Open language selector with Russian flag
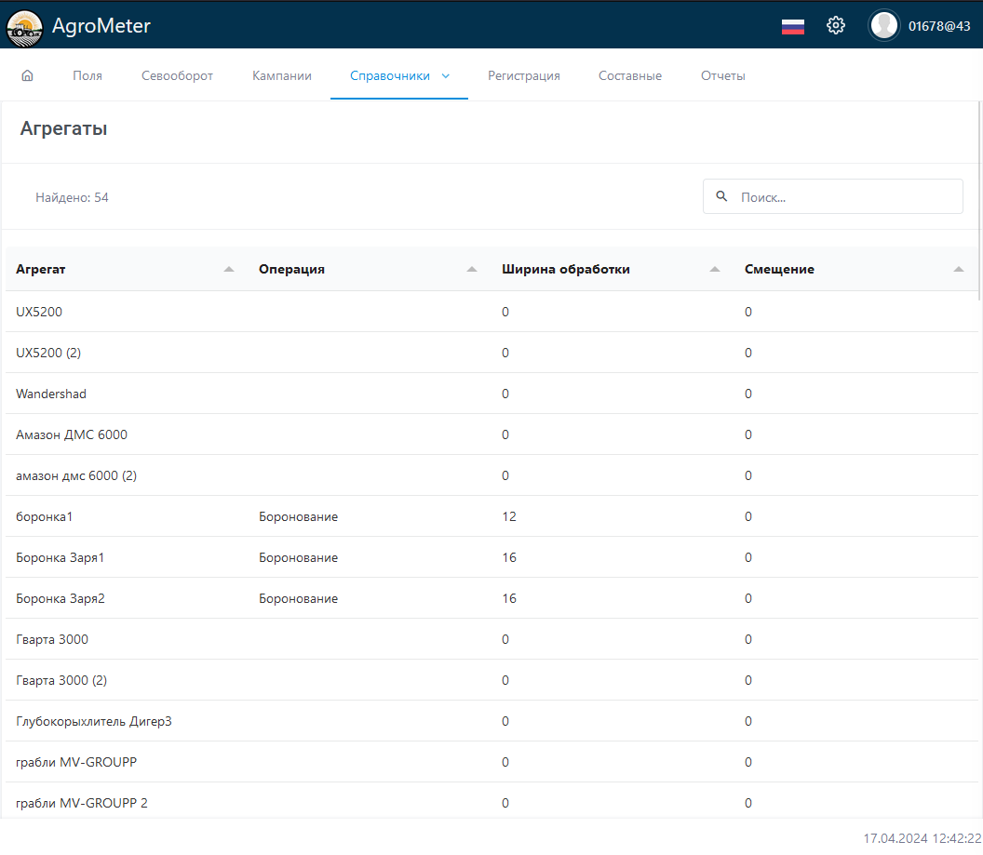Viewport: 983px width, 855px height. (792, 26)
